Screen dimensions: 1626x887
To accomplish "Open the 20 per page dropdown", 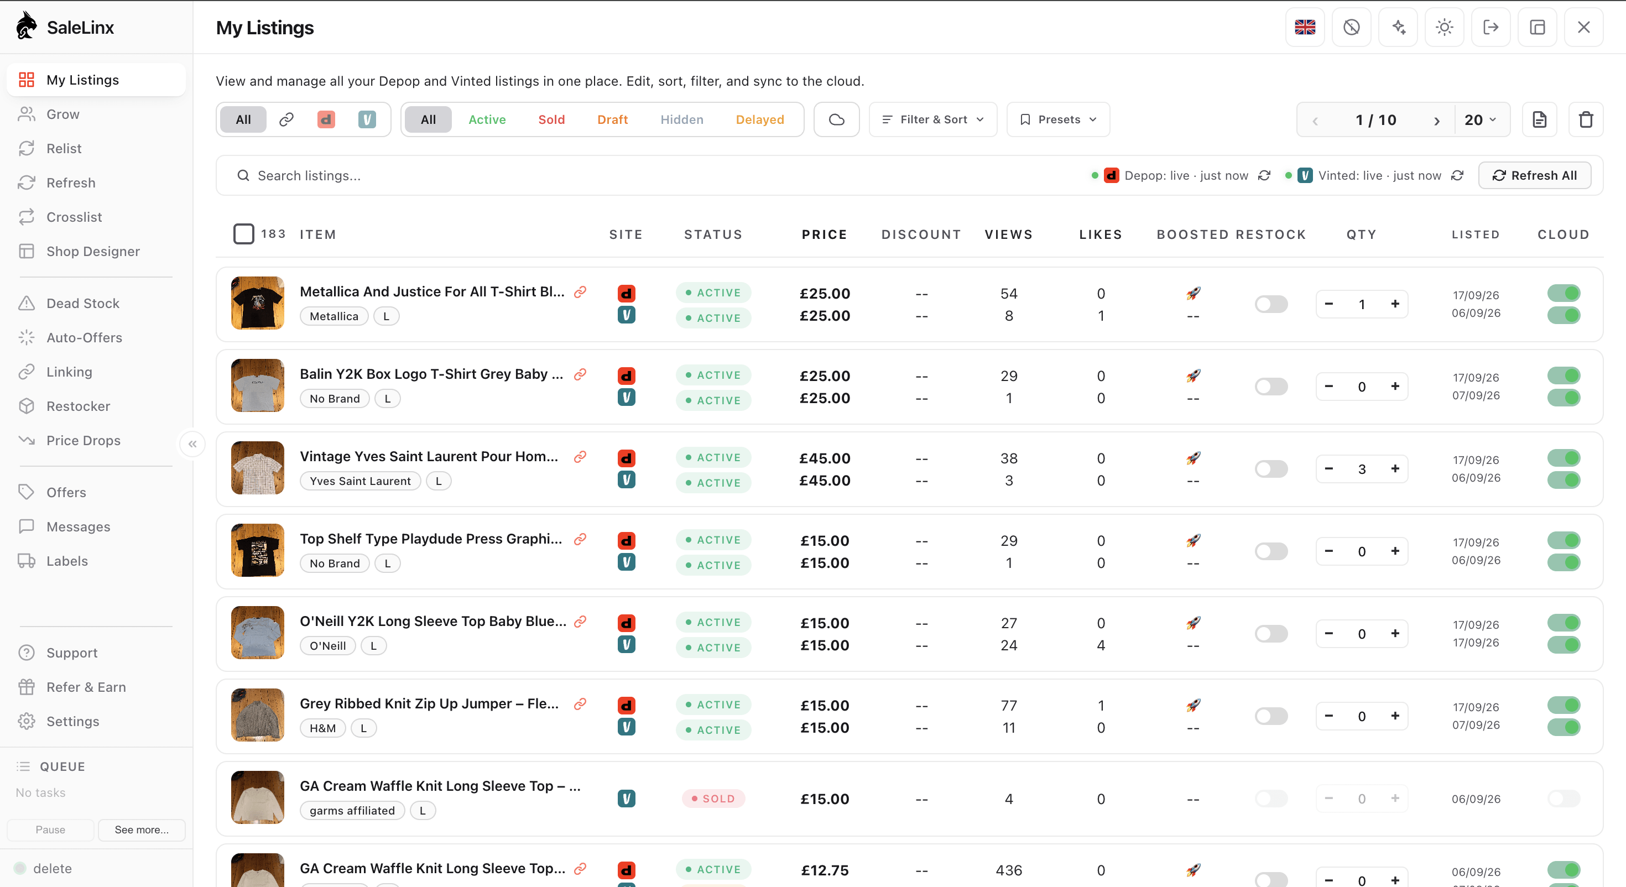I will (x=1481, y=120).
